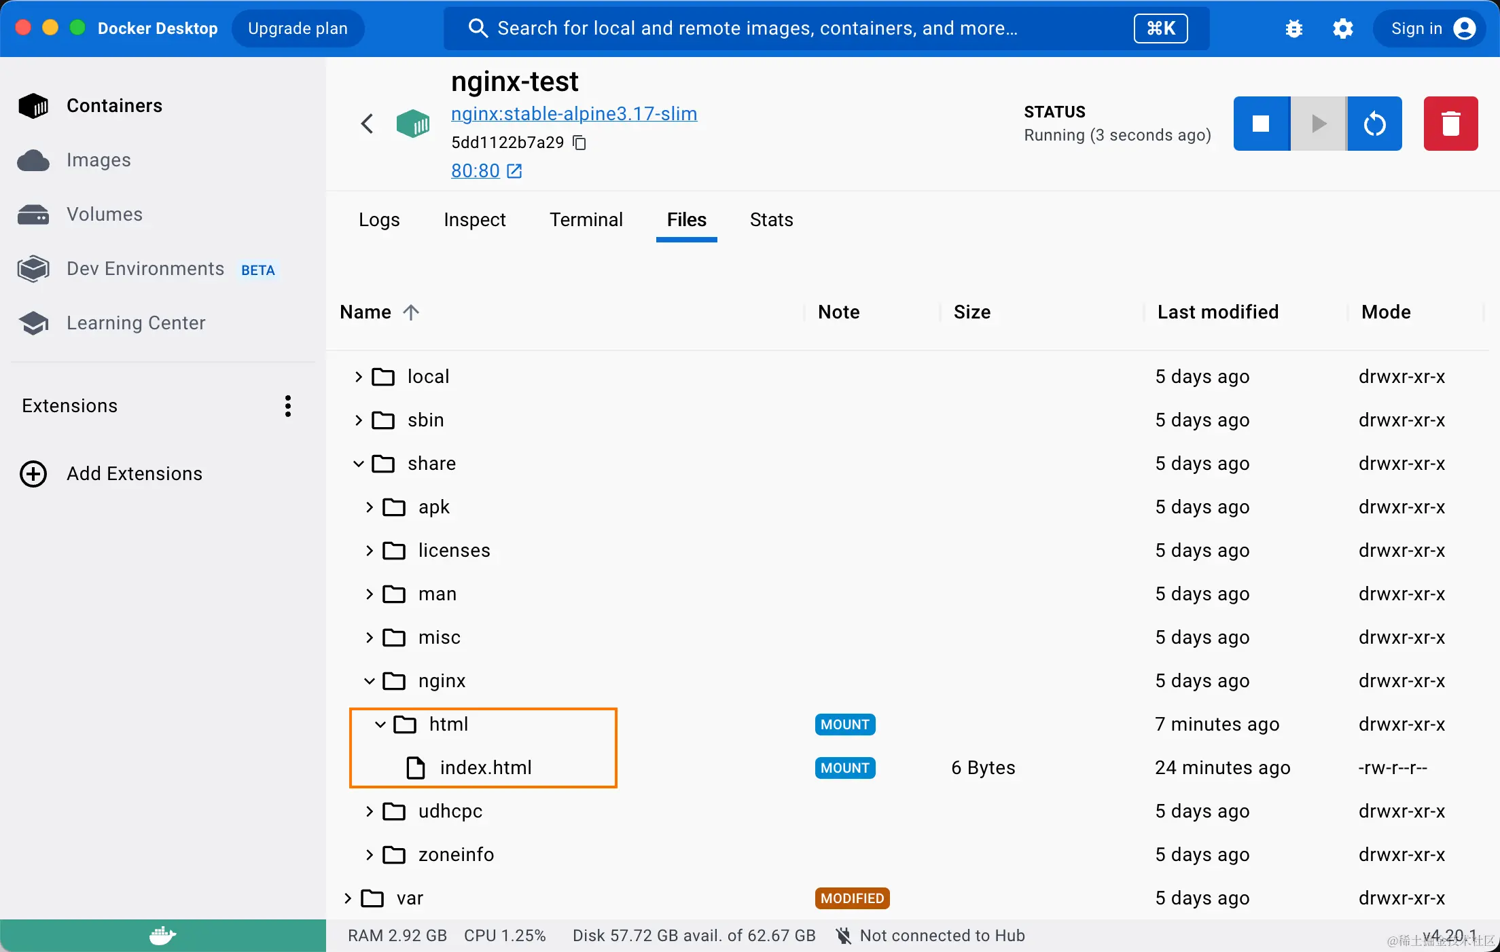Open the troubleshoot bug icon
Screen dimensions: 1500x952
1293,29
